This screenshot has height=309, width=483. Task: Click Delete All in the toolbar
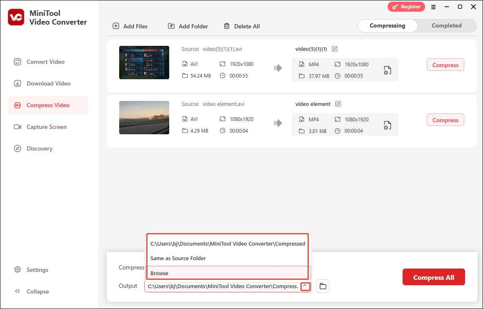[x=242, y=26]
